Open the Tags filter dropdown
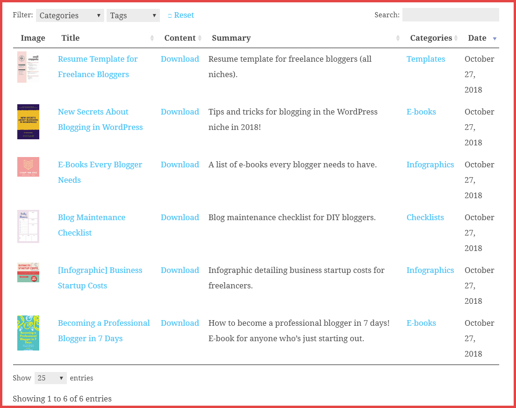This screenshot has width=516, height=408. click(133, 15)
